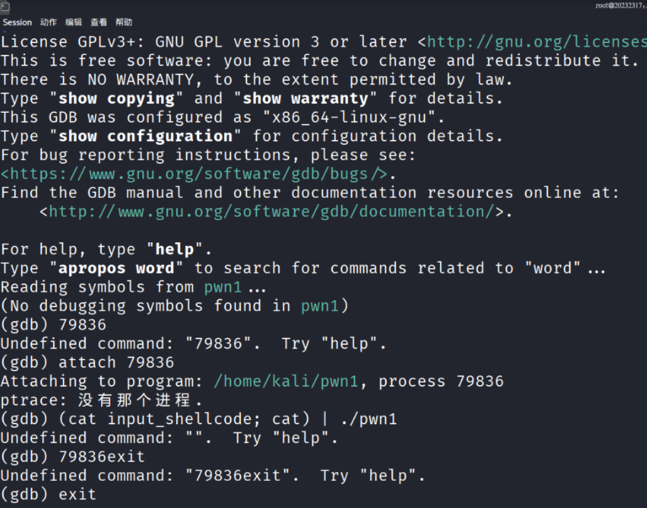Click the root@20232317 window title text
This screenshot has height=508, width=647.
click(621, 6)
